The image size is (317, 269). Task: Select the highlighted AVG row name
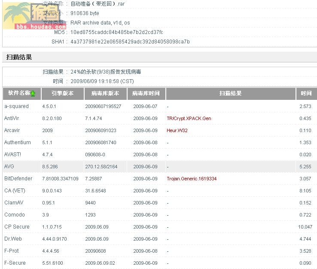pyautogui.click(x=9, y=167)
